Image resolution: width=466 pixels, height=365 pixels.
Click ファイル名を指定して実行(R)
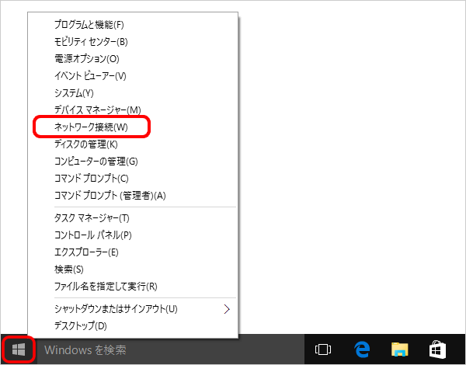[x=106, y=287]
